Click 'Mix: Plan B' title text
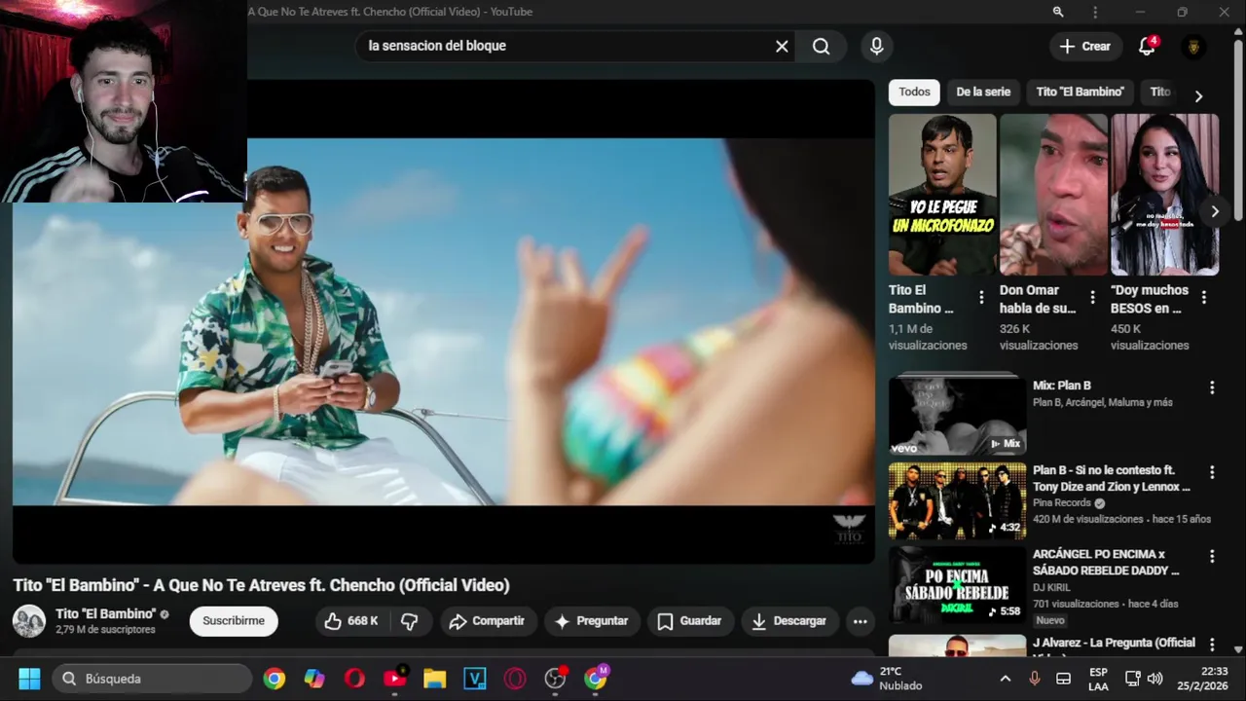Image resolution: width=1246 pixels, height=701 pixels. click(1062, 386)
